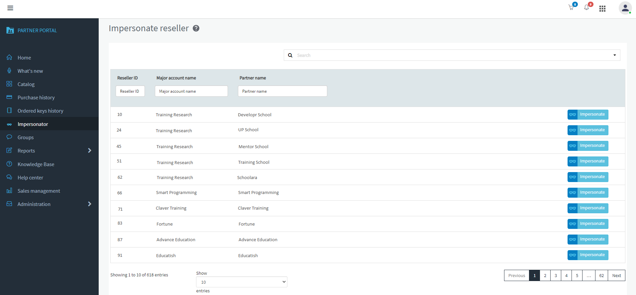
Task: Click the help question mark icon
Action: (196, 28)
